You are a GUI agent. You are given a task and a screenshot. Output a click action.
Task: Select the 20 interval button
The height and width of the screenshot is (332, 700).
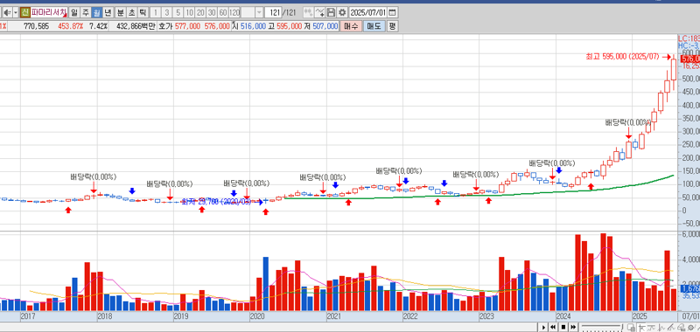pyautogui.click(x=200, y=12)
